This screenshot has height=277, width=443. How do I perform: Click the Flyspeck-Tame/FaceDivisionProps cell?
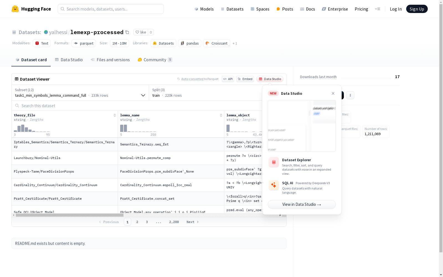(65, 171)
